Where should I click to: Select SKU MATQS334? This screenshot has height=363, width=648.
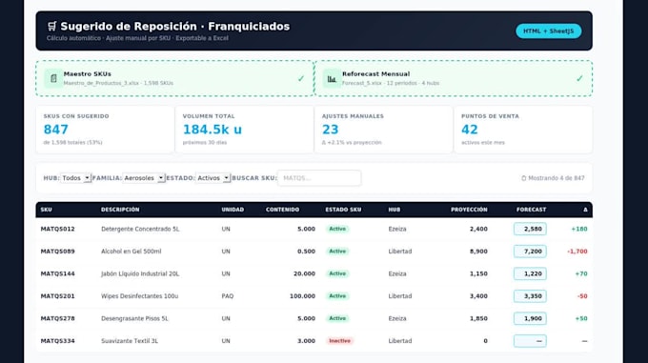58,341
